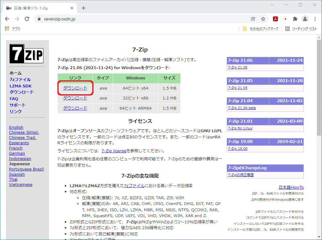Bookmark this page with star
This screenshot has width=322, height=240.
[263, 19]
